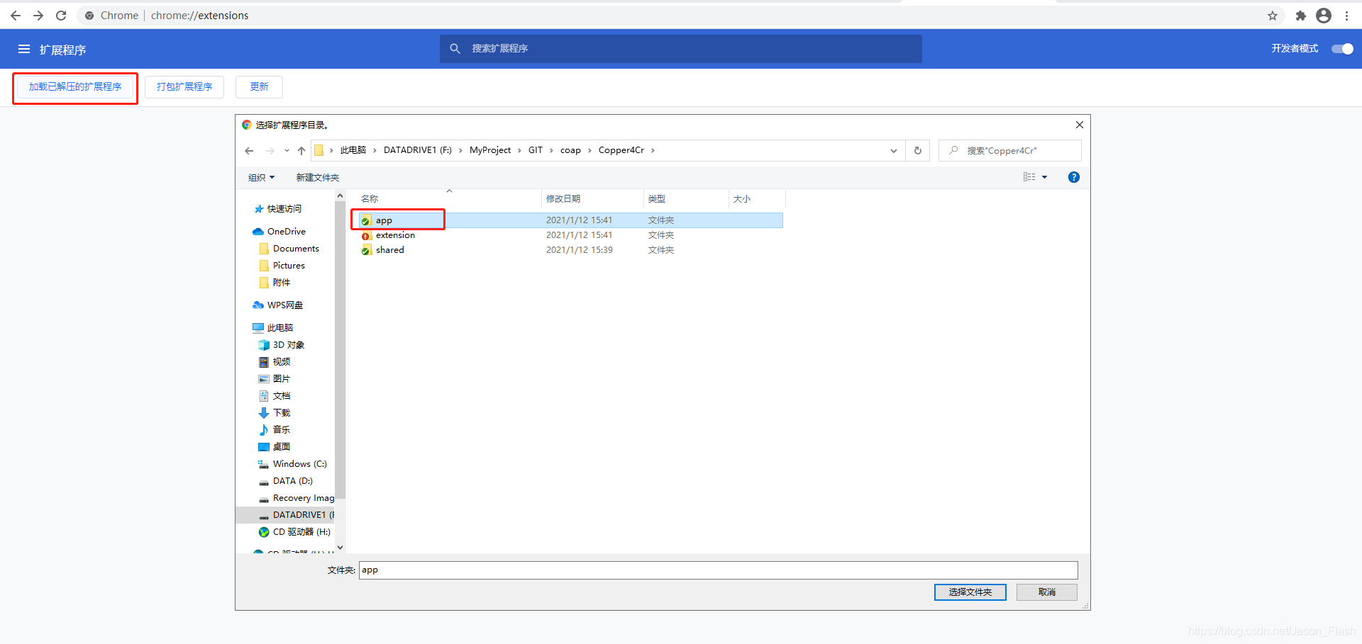
Task: Refresh the Copper4Cr folder view
Action: tap(918, 150)
